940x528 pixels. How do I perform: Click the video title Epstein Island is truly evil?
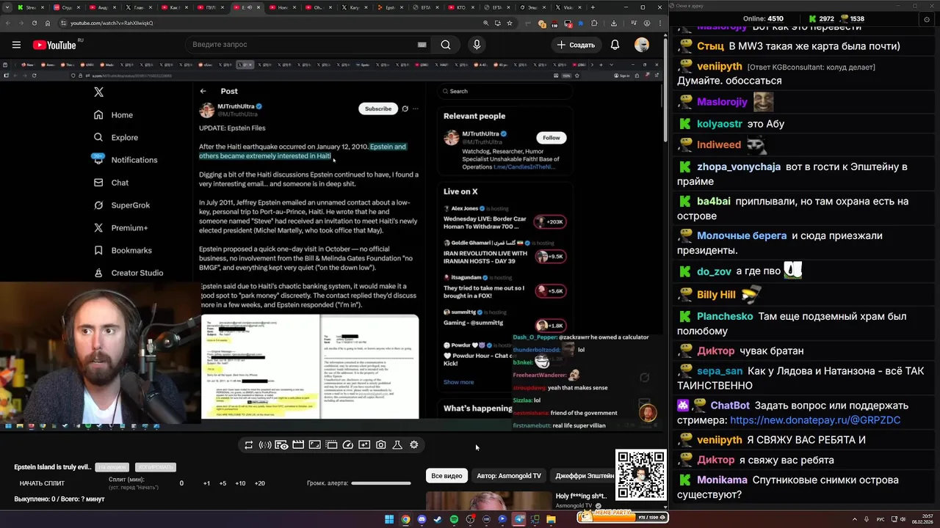(x=53, y=467)
